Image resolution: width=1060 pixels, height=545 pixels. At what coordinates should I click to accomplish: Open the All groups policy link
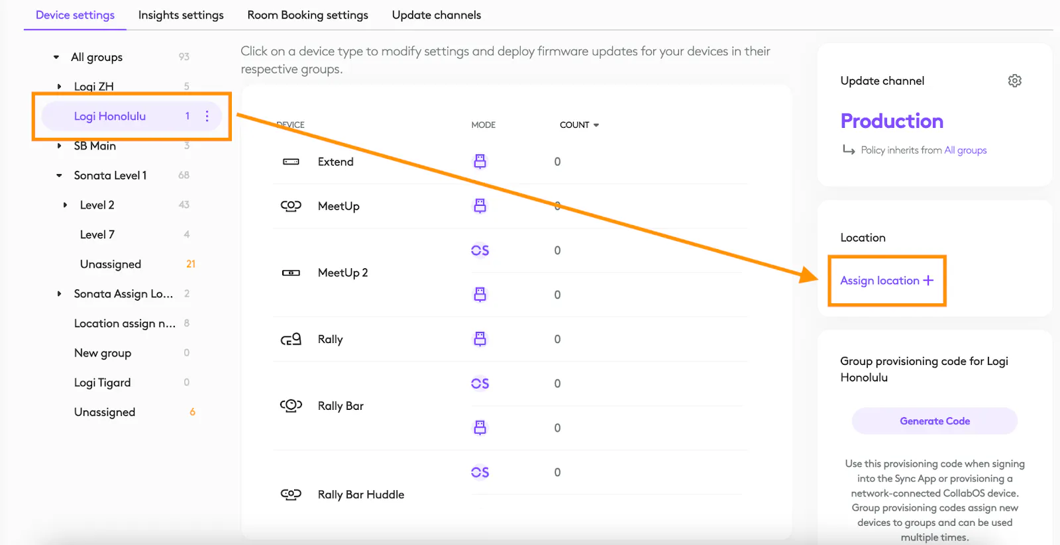[965, 150]
